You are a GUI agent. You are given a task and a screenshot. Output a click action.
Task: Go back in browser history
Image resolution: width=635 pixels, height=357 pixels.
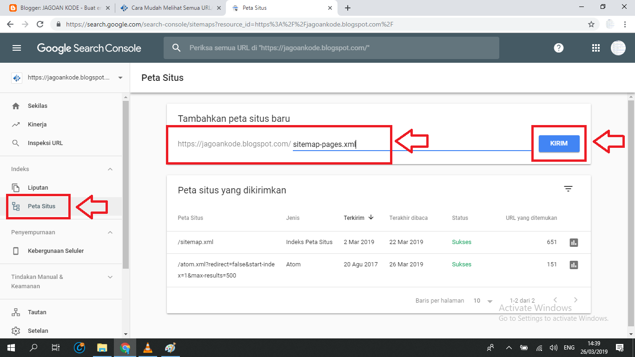(x=10, y=24)
